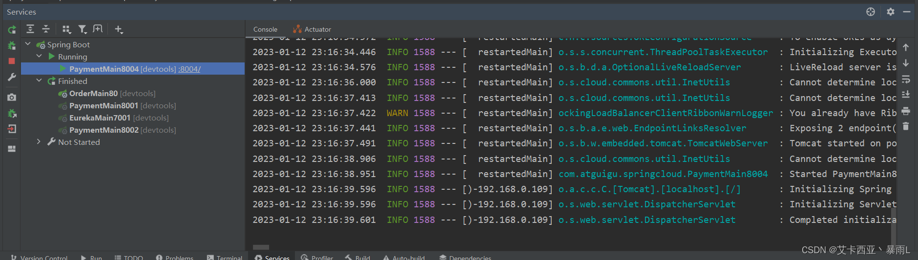The height and width of the screenshot is (260, 918).
Task: Open the Terminal tool window
Action: tap(224, 257)
